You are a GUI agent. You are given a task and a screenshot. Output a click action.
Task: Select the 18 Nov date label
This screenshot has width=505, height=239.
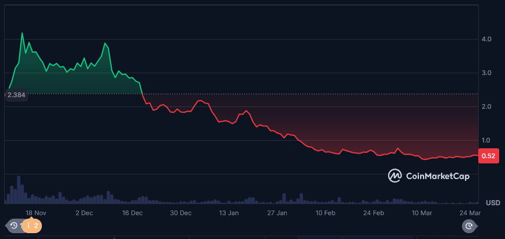pos(36,213)
